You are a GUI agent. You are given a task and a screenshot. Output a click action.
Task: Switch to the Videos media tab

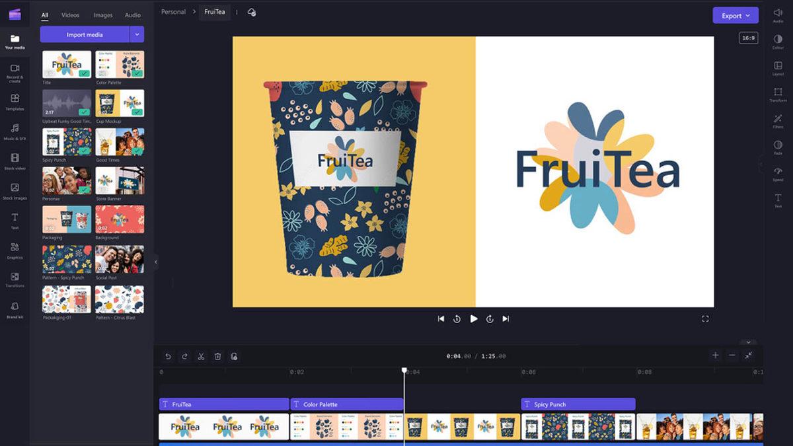(x=70, y=15)
